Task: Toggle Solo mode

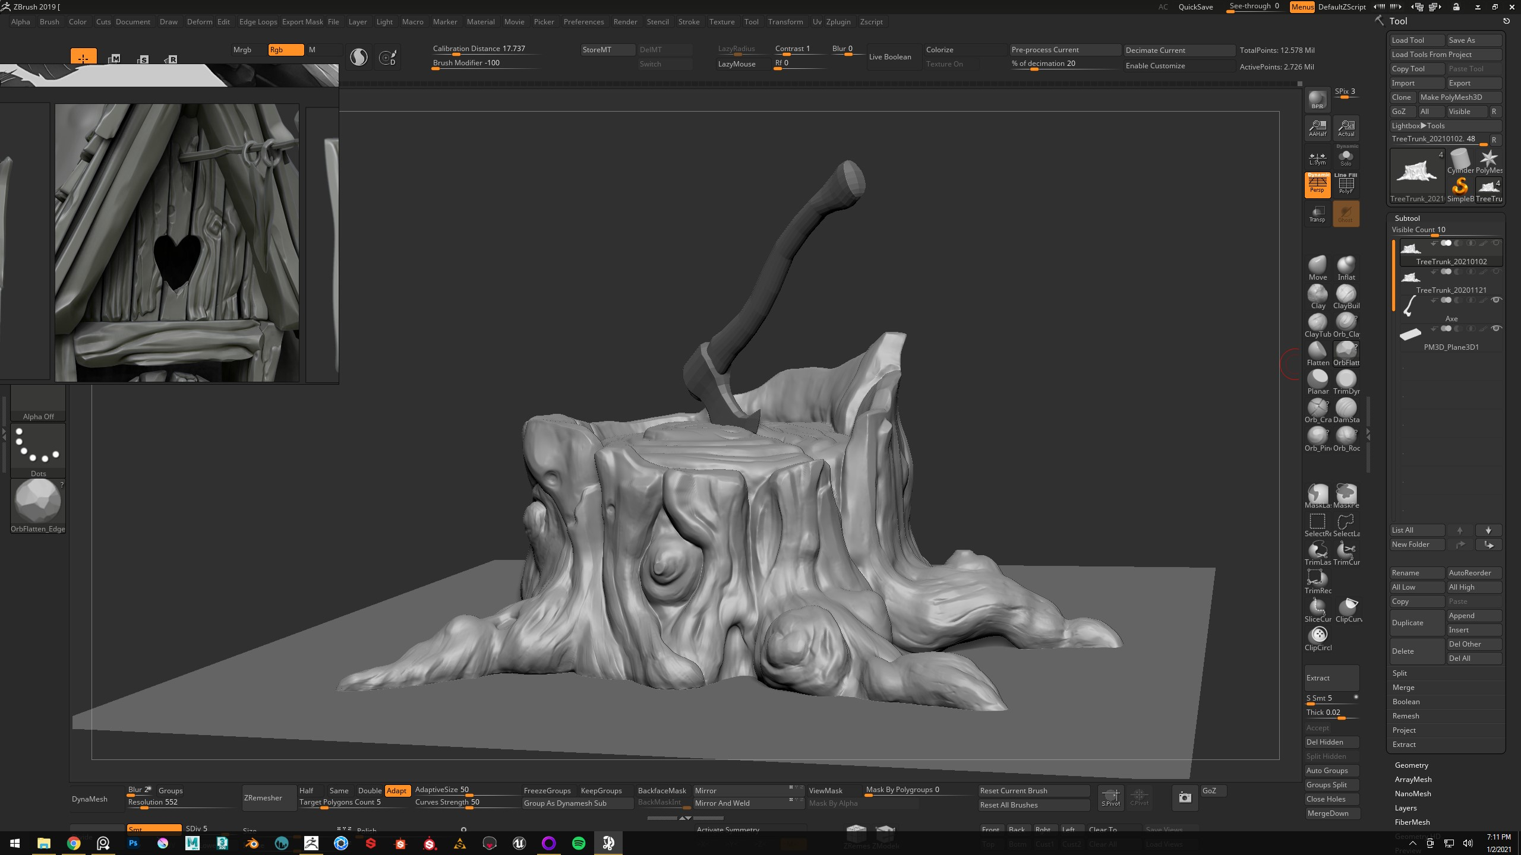Action: point(1346,157)
